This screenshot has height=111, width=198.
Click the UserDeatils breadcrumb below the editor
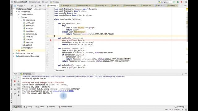(59, 71)
